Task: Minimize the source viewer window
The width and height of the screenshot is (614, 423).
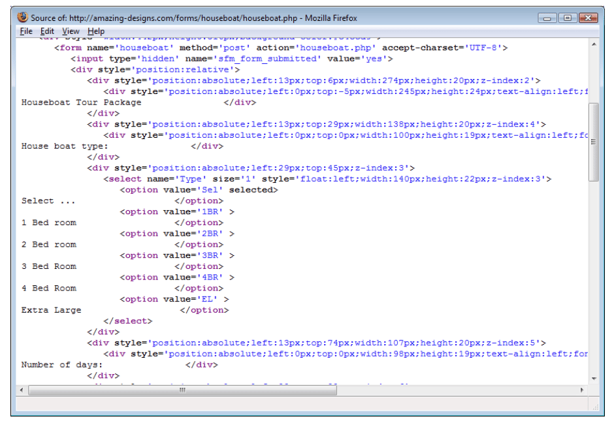Action: pos(547,18)
